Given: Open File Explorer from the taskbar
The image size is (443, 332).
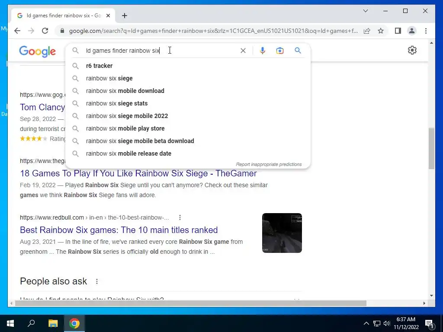Looking at the screenshot, I should pyautogui.click(x=53, y=323).
